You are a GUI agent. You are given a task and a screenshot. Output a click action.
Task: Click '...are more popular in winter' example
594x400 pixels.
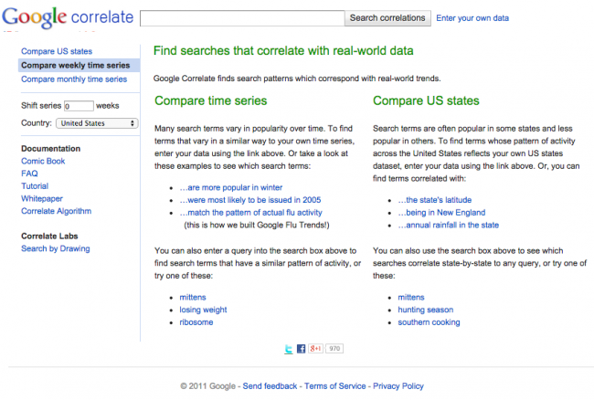231,187
